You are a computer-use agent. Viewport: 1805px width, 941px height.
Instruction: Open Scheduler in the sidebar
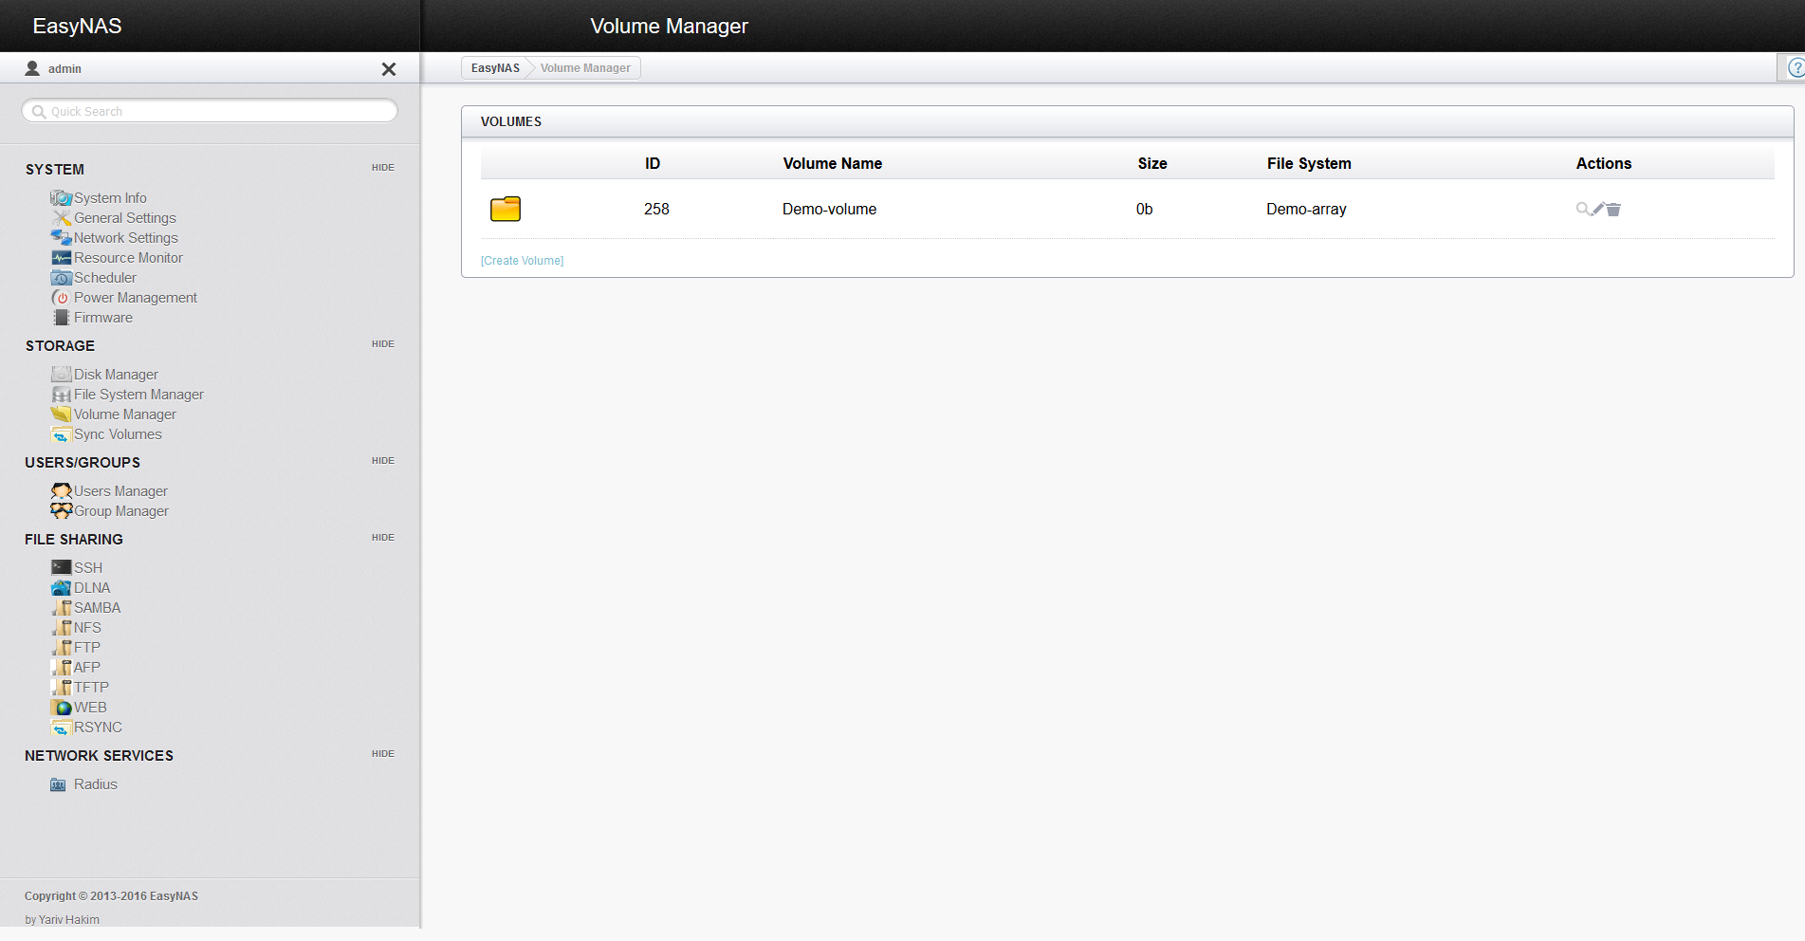tap(105, 278)
